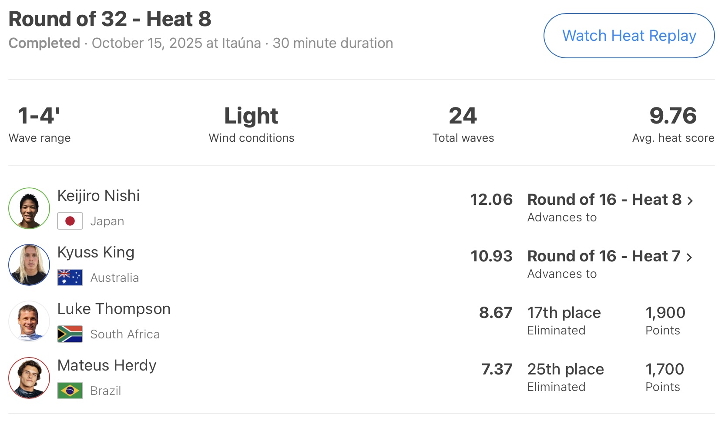Click Mateus Herdy's profile photo

point(29,378)
